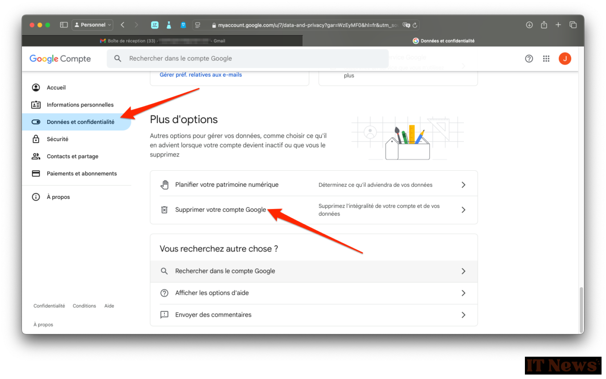
Task: Open the À propos footer link
Action: pos(43,325)
